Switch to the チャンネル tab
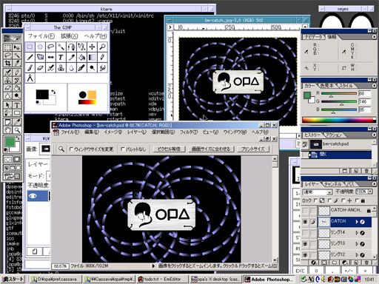The height and width of the screenshot is (284, 379). point(332,184)
